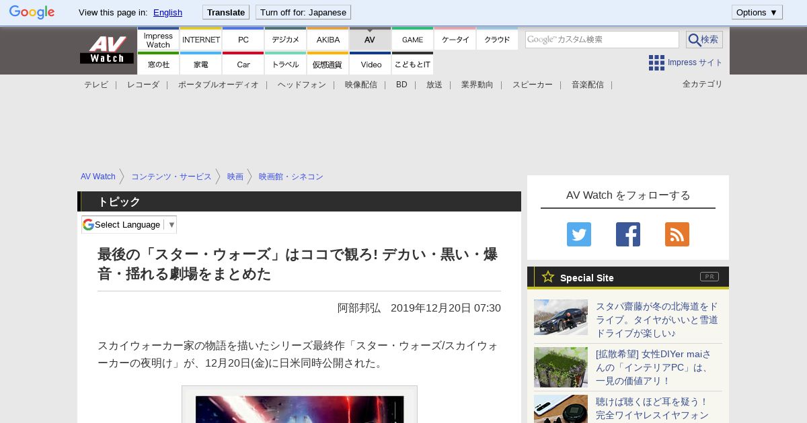The height and width of the screenshot is (423, 807).
Task: Click the PR badge in Special Site
Action: click(x=709, y=277)
